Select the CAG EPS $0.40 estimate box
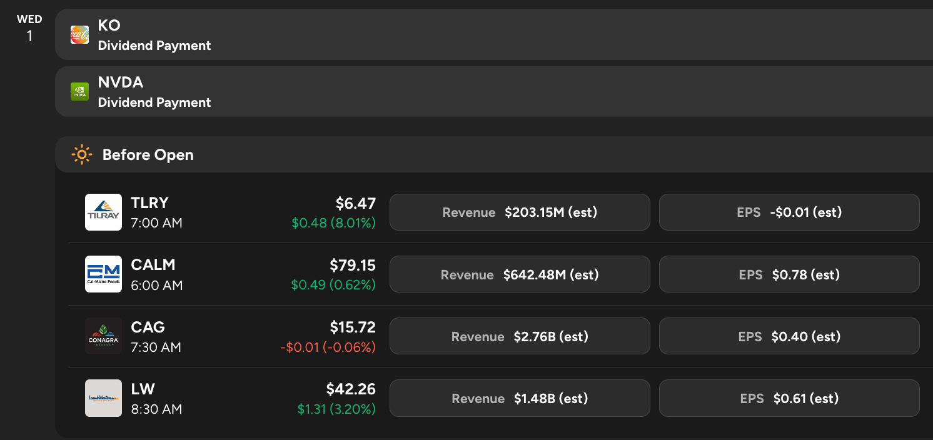This screenshot has width=933, height=440. point(789,336)
